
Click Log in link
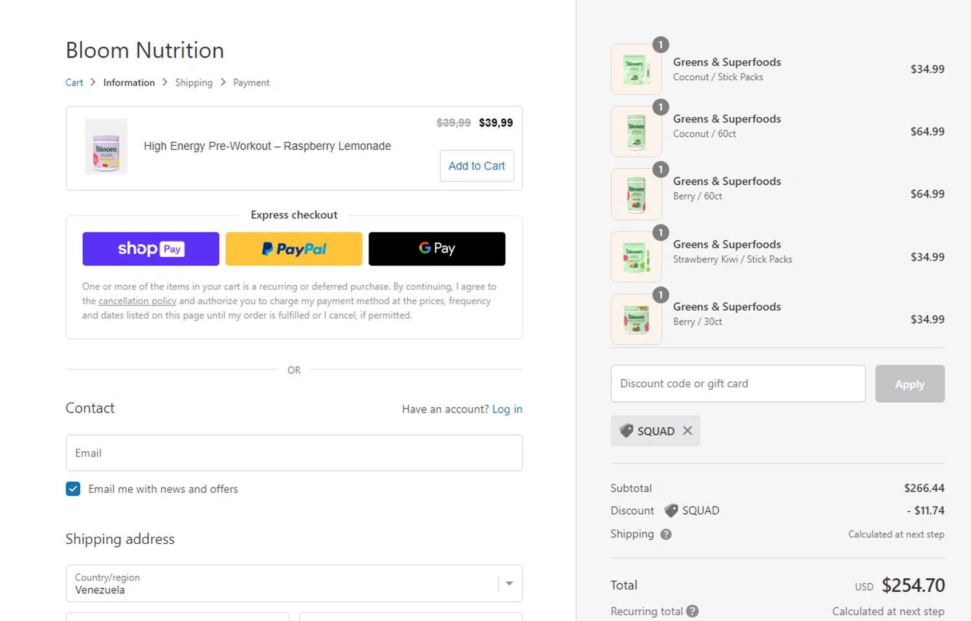coord(507,409)
